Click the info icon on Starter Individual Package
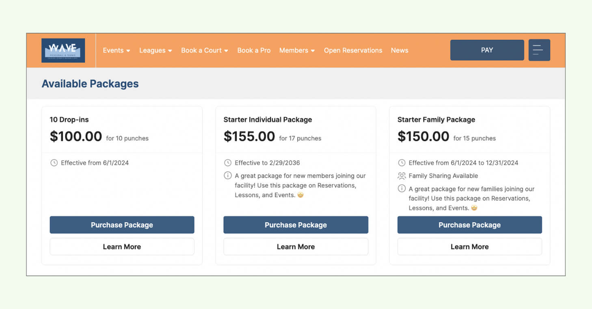 (228, 176)
